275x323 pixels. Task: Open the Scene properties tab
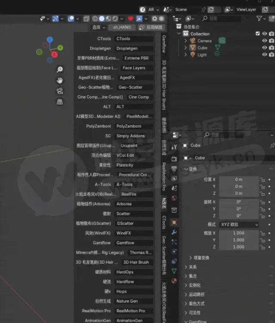[174, 188]
